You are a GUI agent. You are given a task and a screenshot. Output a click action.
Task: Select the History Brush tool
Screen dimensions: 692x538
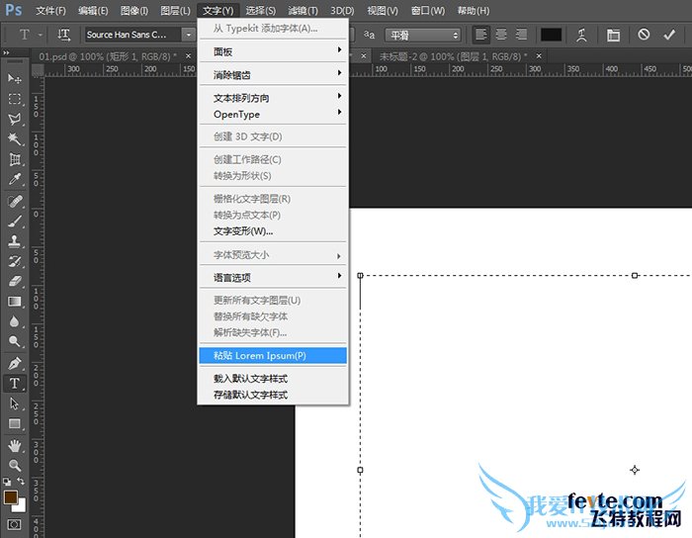pyautogui.click(x=14, y=261)
